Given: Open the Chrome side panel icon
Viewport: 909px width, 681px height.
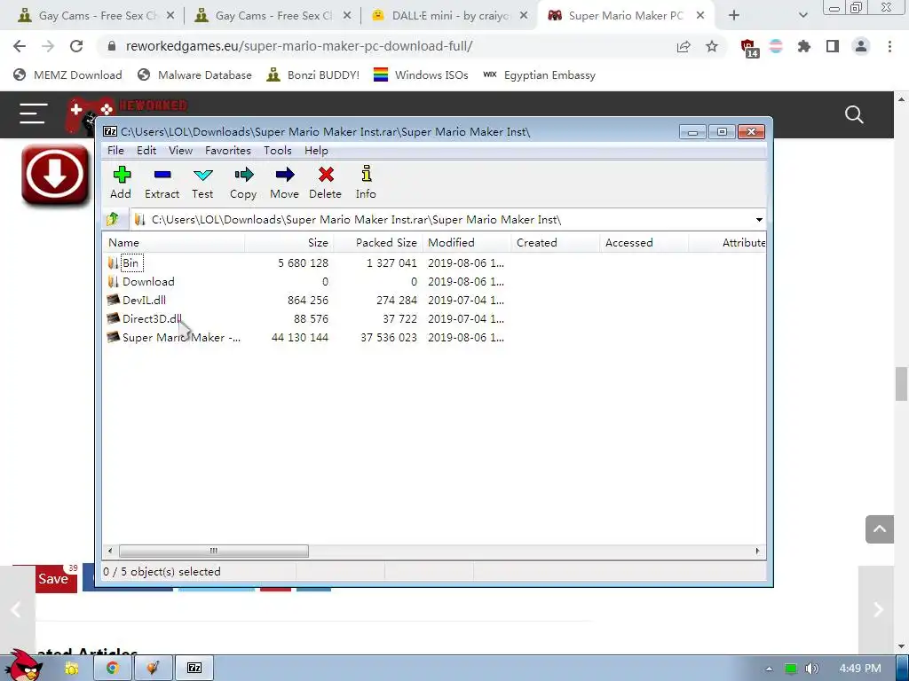Looking at the screenshot, I should pyautogui.click(x=833, y=46).
